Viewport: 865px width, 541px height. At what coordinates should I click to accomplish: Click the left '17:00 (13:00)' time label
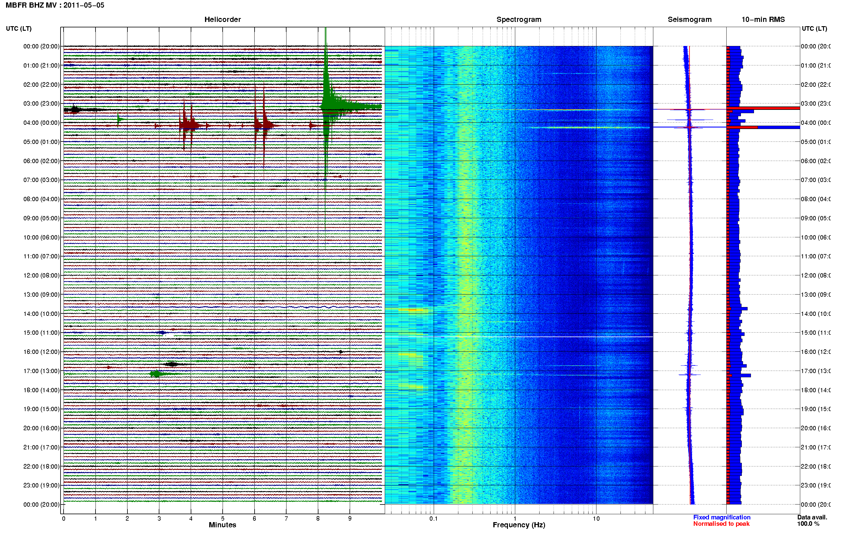click(41, 371)
